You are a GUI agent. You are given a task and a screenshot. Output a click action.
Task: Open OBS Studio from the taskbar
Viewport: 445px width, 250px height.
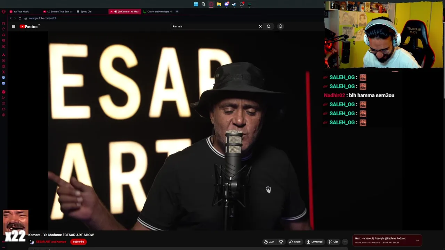click(242, 5)
